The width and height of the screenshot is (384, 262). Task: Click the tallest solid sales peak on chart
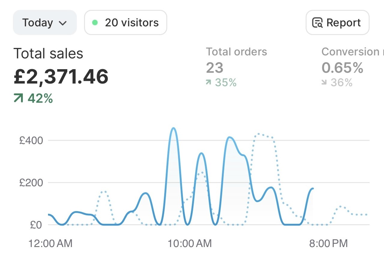(x=173, y=128)
